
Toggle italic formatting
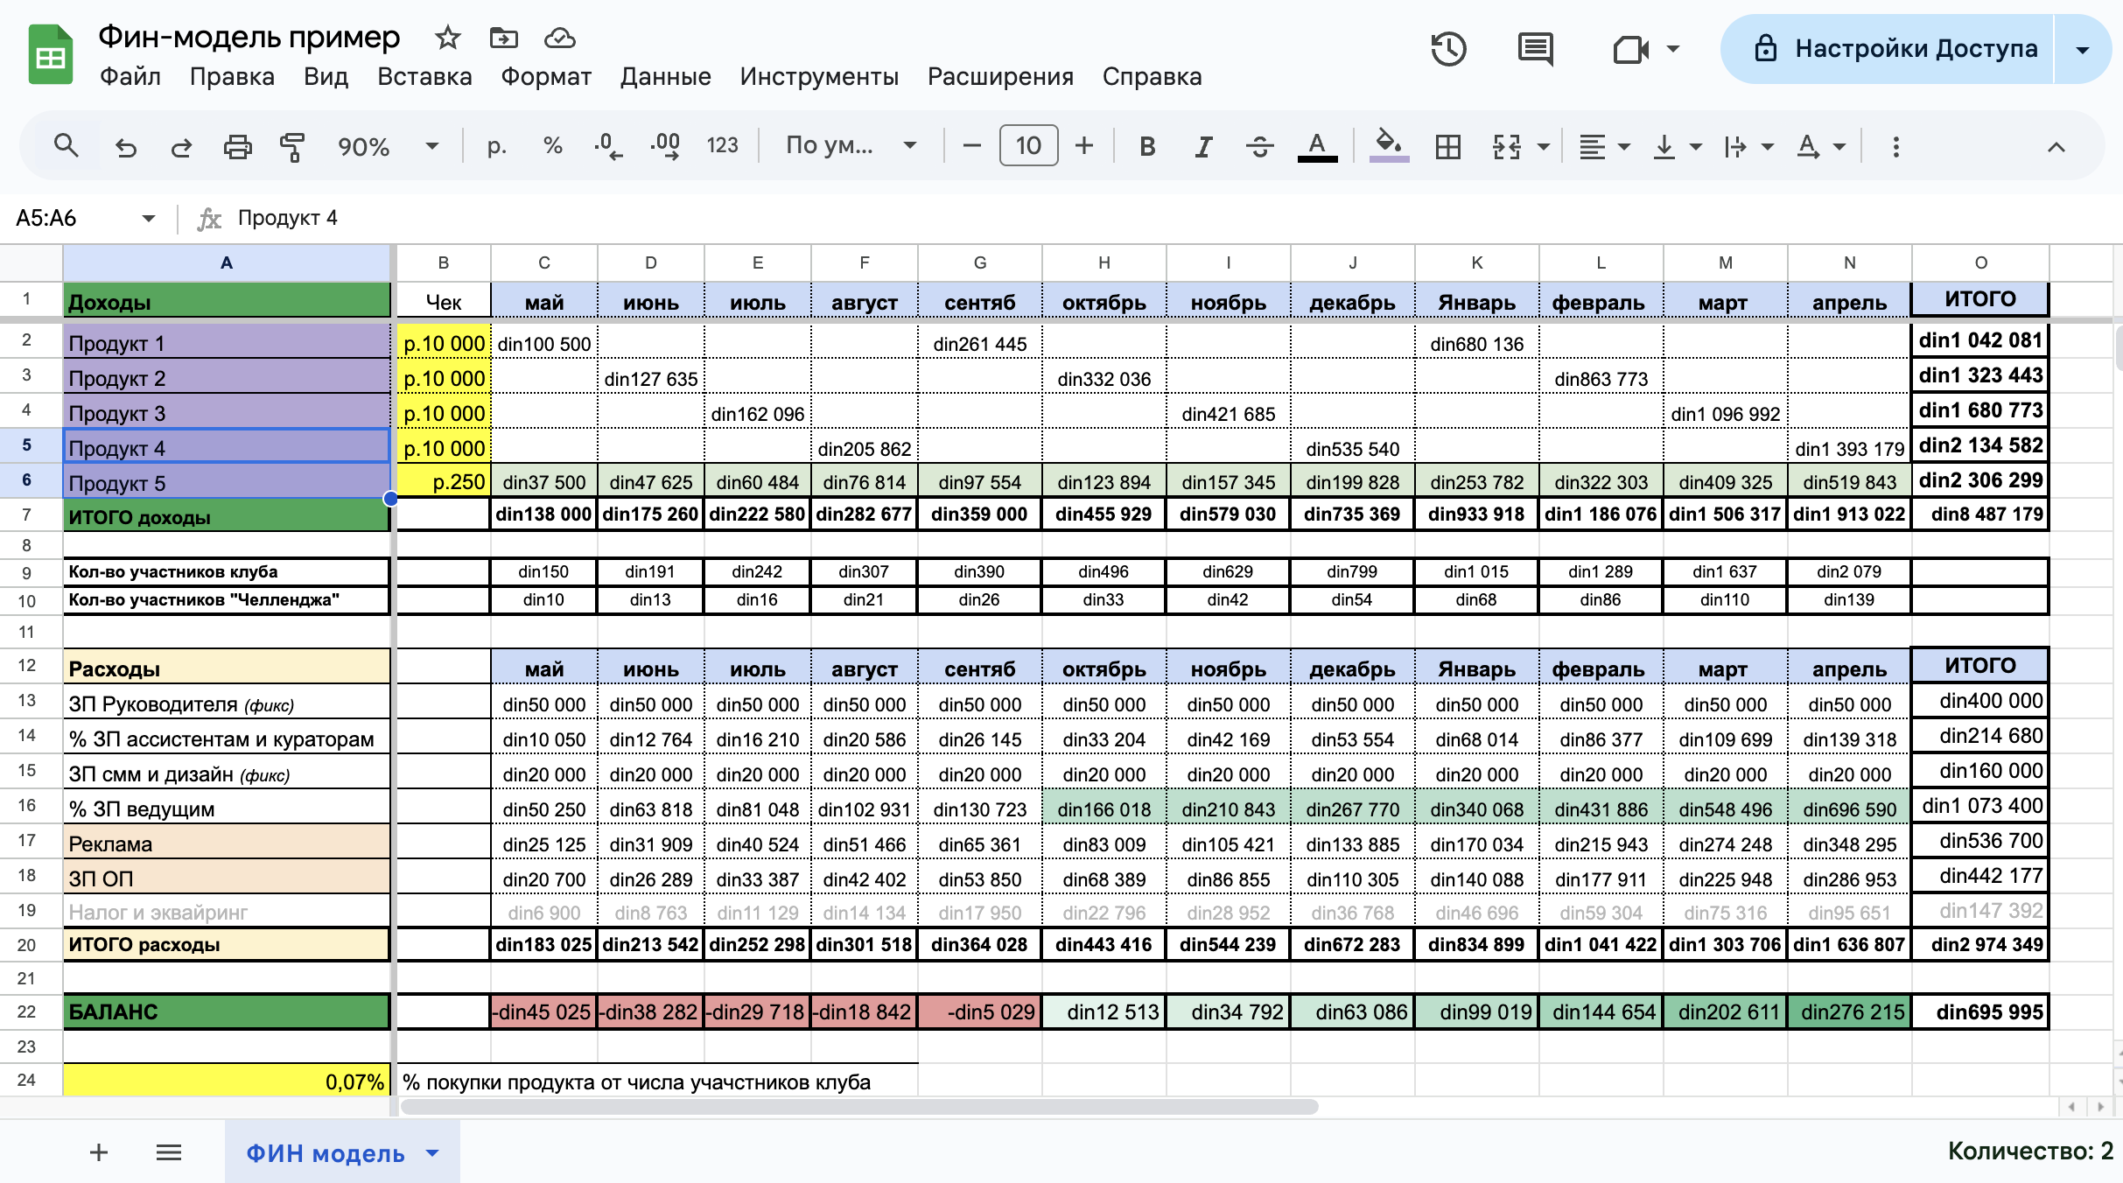(x=1203, y=146)
